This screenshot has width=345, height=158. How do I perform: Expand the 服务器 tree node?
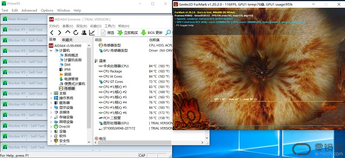51,103
